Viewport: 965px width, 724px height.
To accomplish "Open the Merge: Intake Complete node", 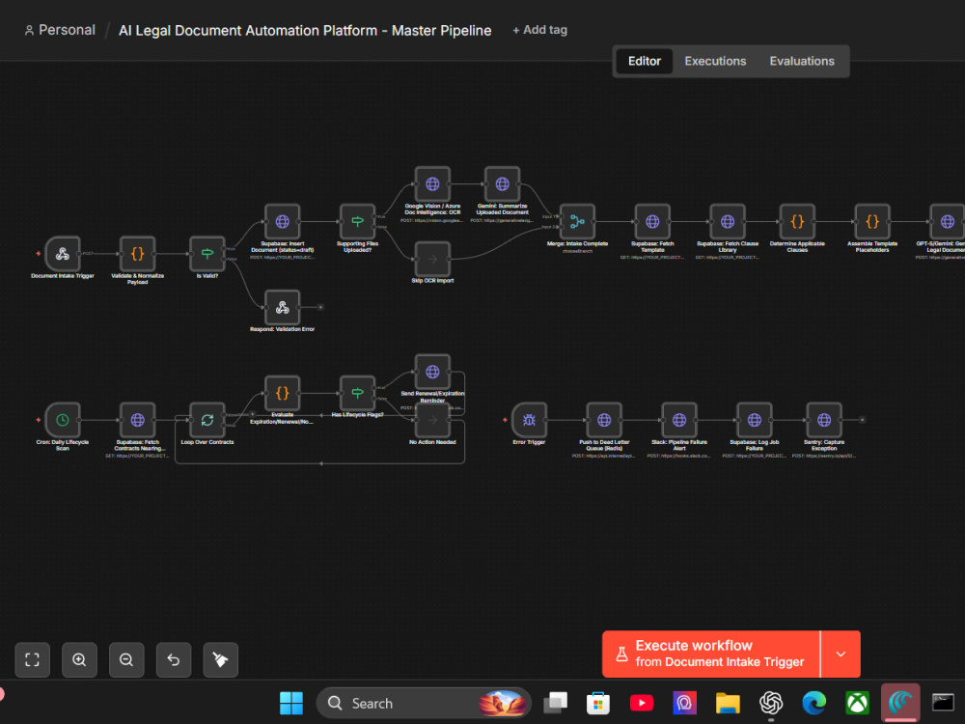I will pyautogui.click(x=577, y=222).
